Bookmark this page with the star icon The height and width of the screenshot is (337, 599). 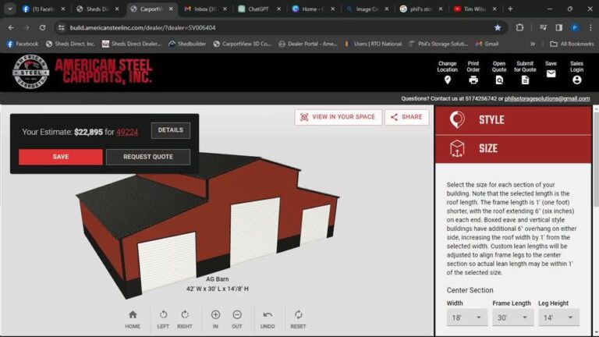(x=498, y=27)
